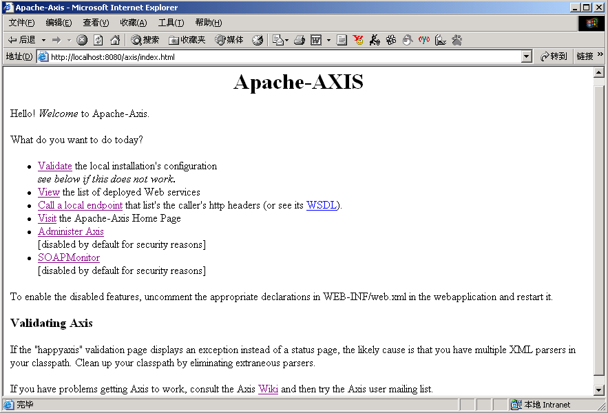Click the red 'oyo' toolbar icon

tap(424, 40)
